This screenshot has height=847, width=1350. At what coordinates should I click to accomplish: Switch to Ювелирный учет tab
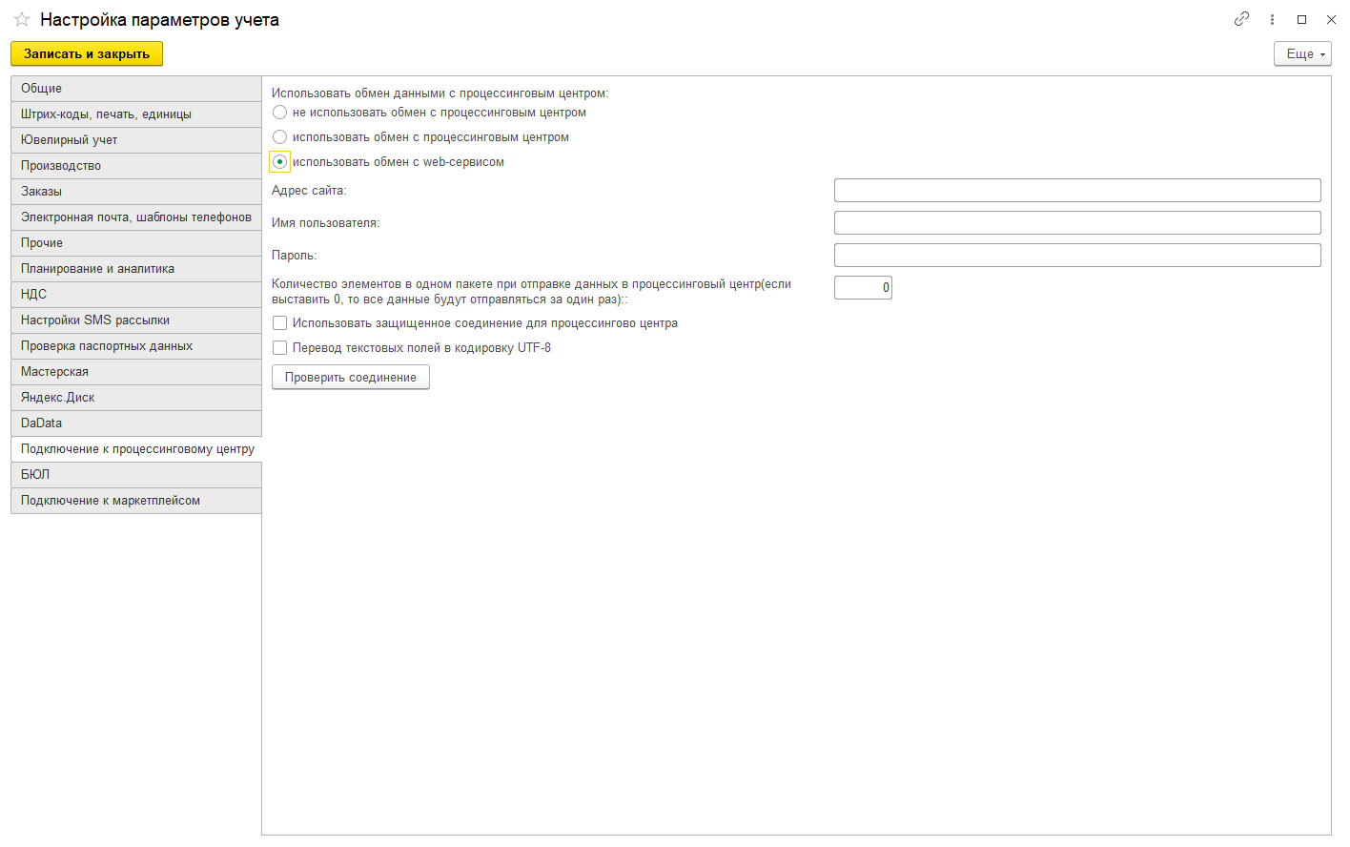click(136, 140)
